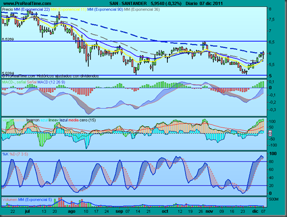Select the red media indicator label
The height and width of the screenshot is (217, 287).
[74, 120]
